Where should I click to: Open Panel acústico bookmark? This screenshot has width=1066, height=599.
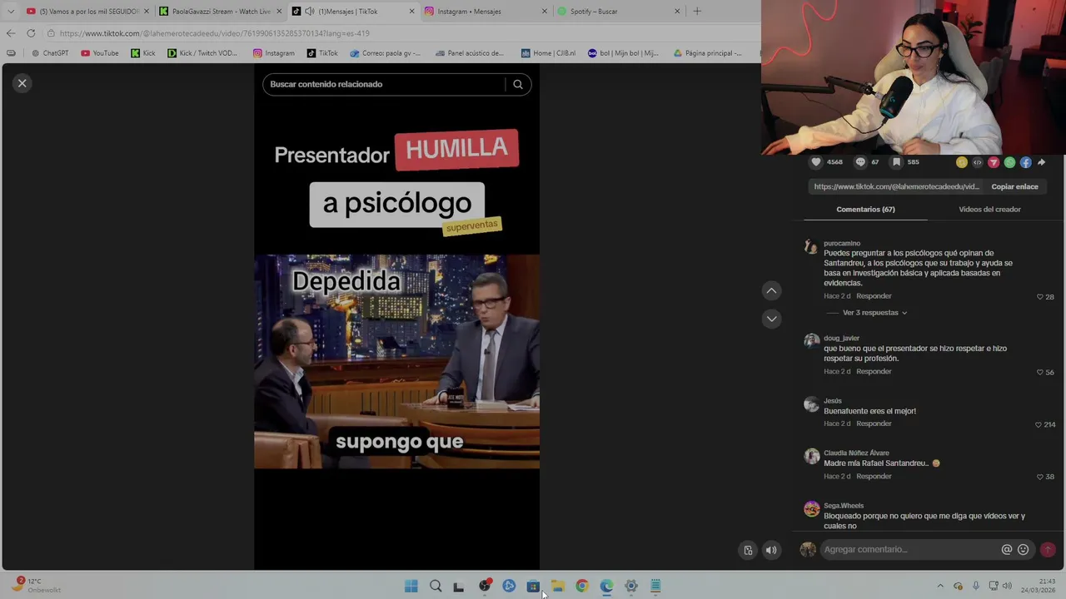click(470, 53)
